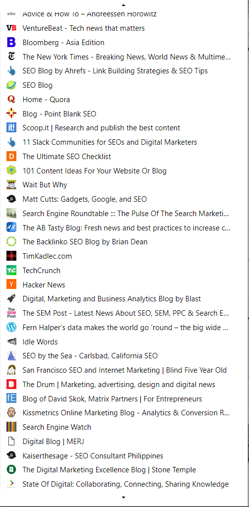
Task: Expand the list using the bottom arrow
Action: 124,497
